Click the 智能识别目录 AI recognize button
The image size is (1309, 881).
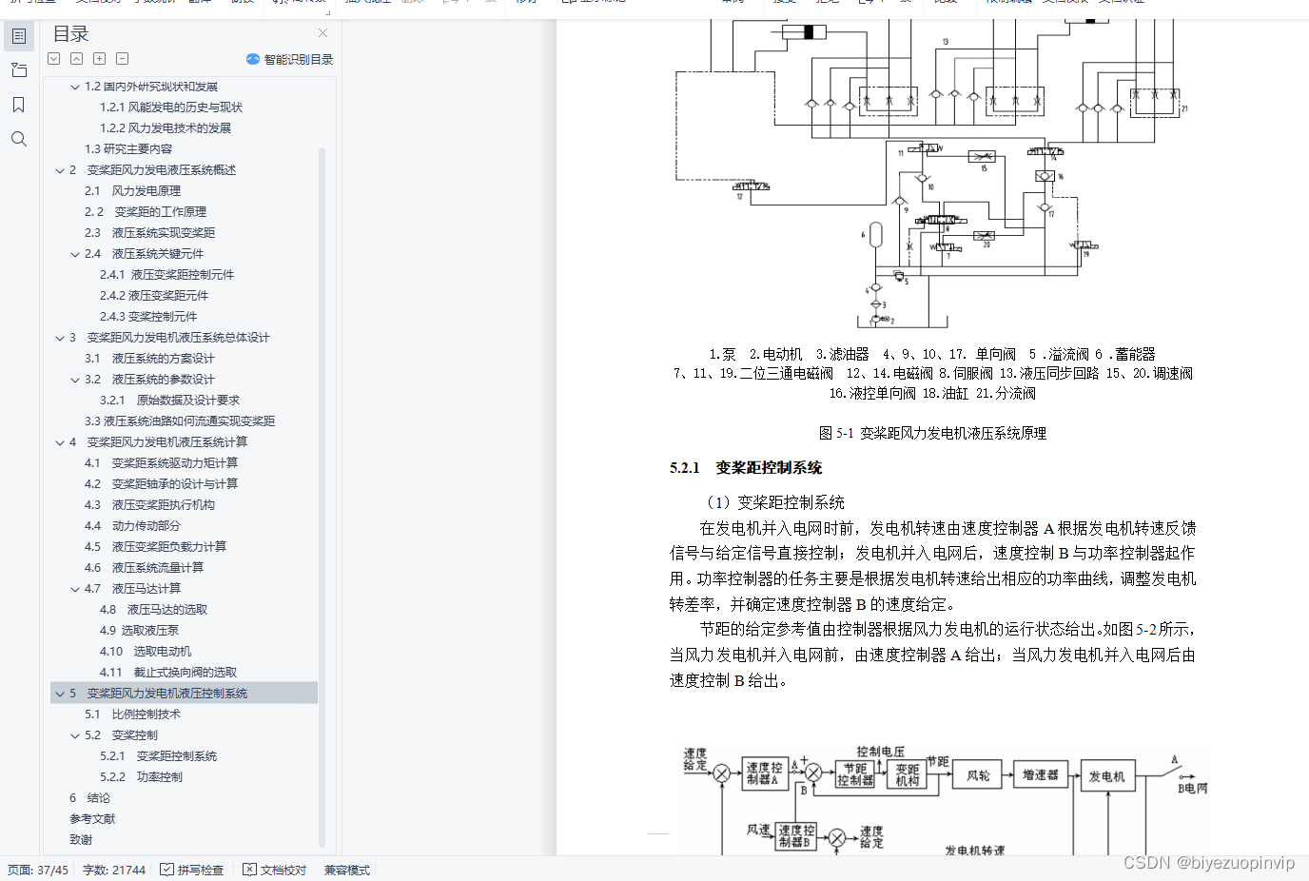coord(289,58)
